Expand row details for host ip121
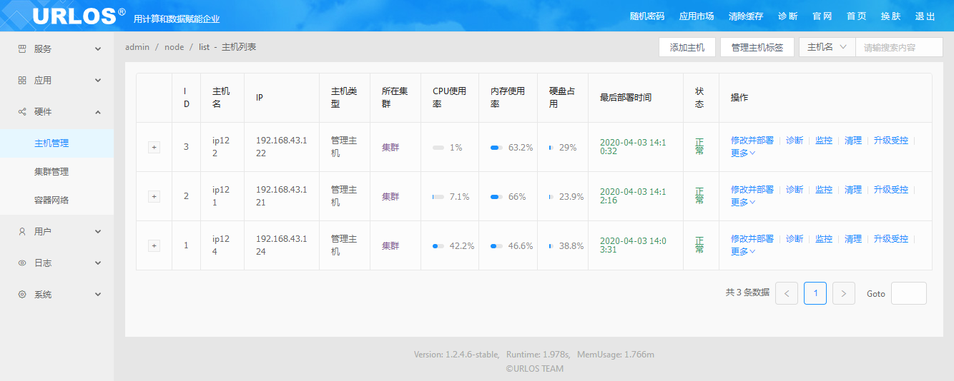Screen dimensions: 954x381 (154, 196)
